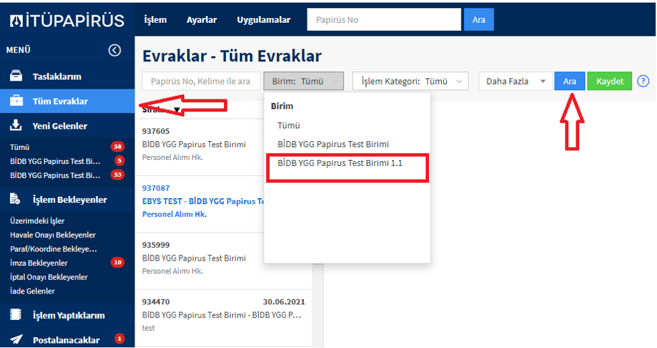Viewport: 657px width, 348px height.
Task: Click red 58 badge next to Tümü
Action: click(x=117, y=146)
